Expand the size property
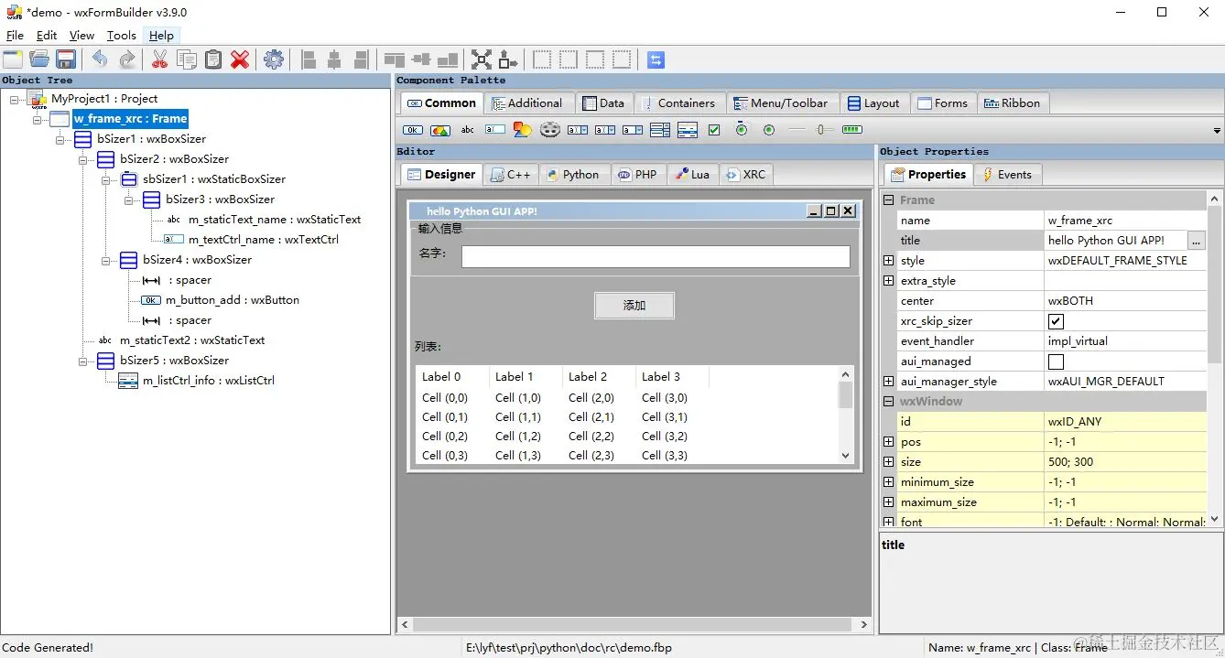The image size is (1225, 658). pyautogui.click(x=888, y=462)
